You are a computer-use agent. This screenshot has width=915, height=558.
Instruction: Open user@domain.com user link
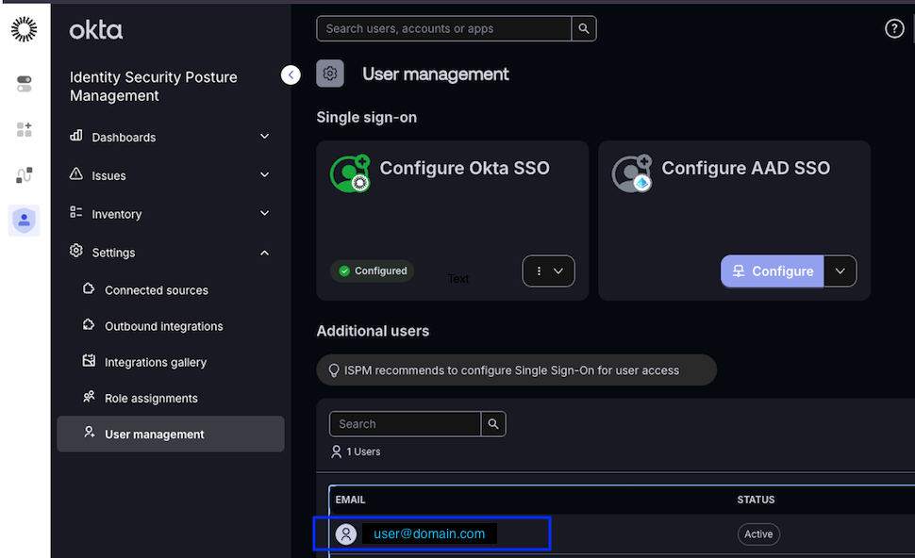pos(429,533)
